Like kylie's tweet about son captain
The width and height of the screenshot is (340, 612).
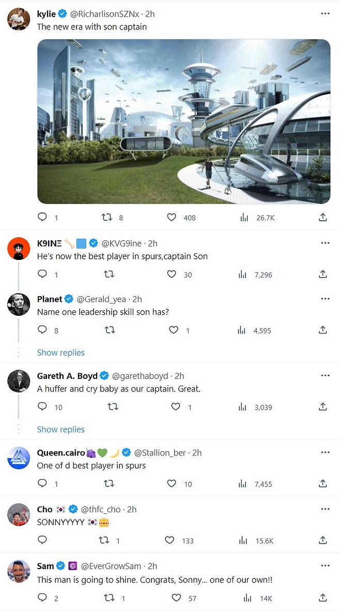coord(172,218)
